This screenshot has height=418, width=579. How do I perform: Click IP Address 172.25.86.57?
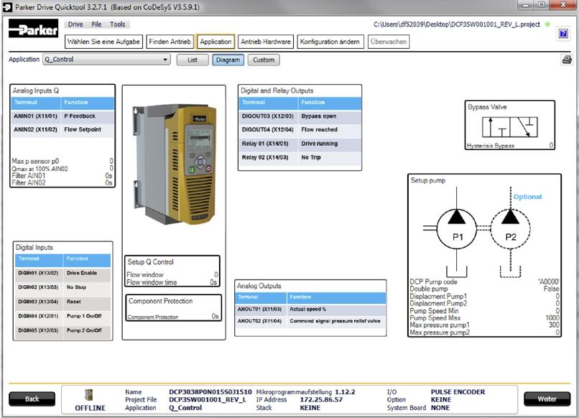pos(321,399)
